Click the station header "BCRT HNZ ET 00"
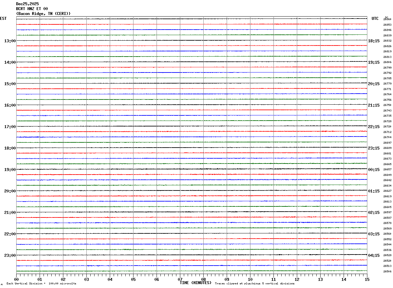Screen dimensions: 393x288 [x=32, y=9]
